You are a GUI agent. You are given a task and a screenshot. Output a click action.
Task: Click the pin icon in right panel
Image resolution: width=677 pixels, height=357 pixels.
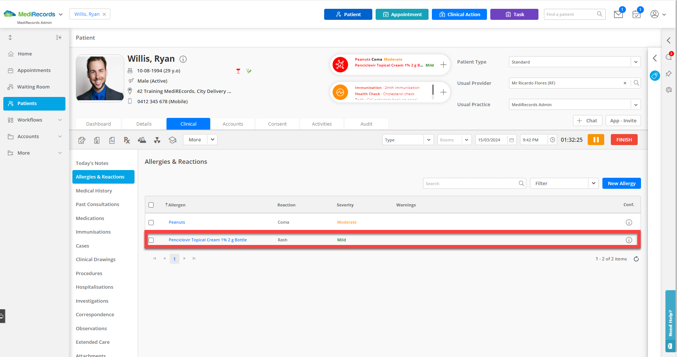(x=669, y=74)
